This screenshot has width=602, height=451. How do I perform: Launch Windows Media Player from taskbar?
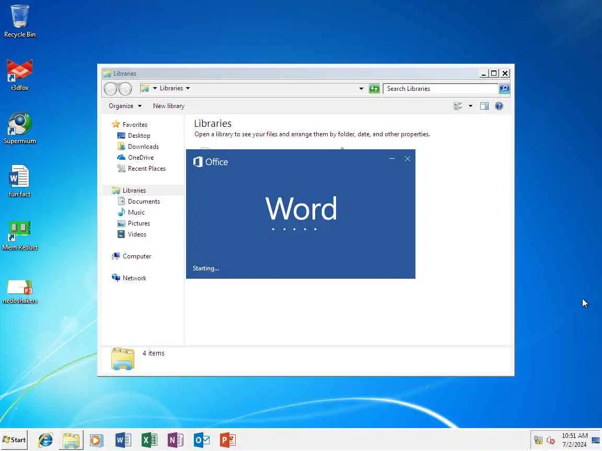(97, 440)
